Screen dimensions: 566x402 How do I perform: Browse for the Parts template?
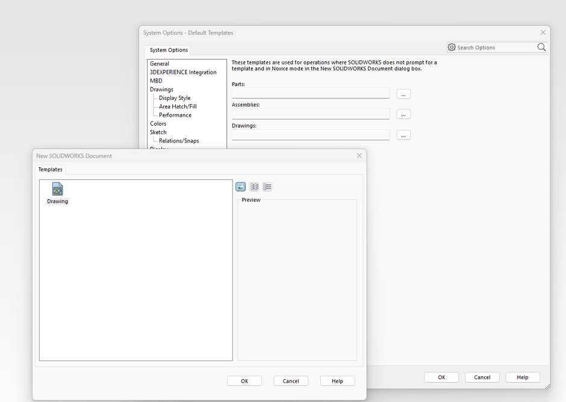[x=403, y=94]
